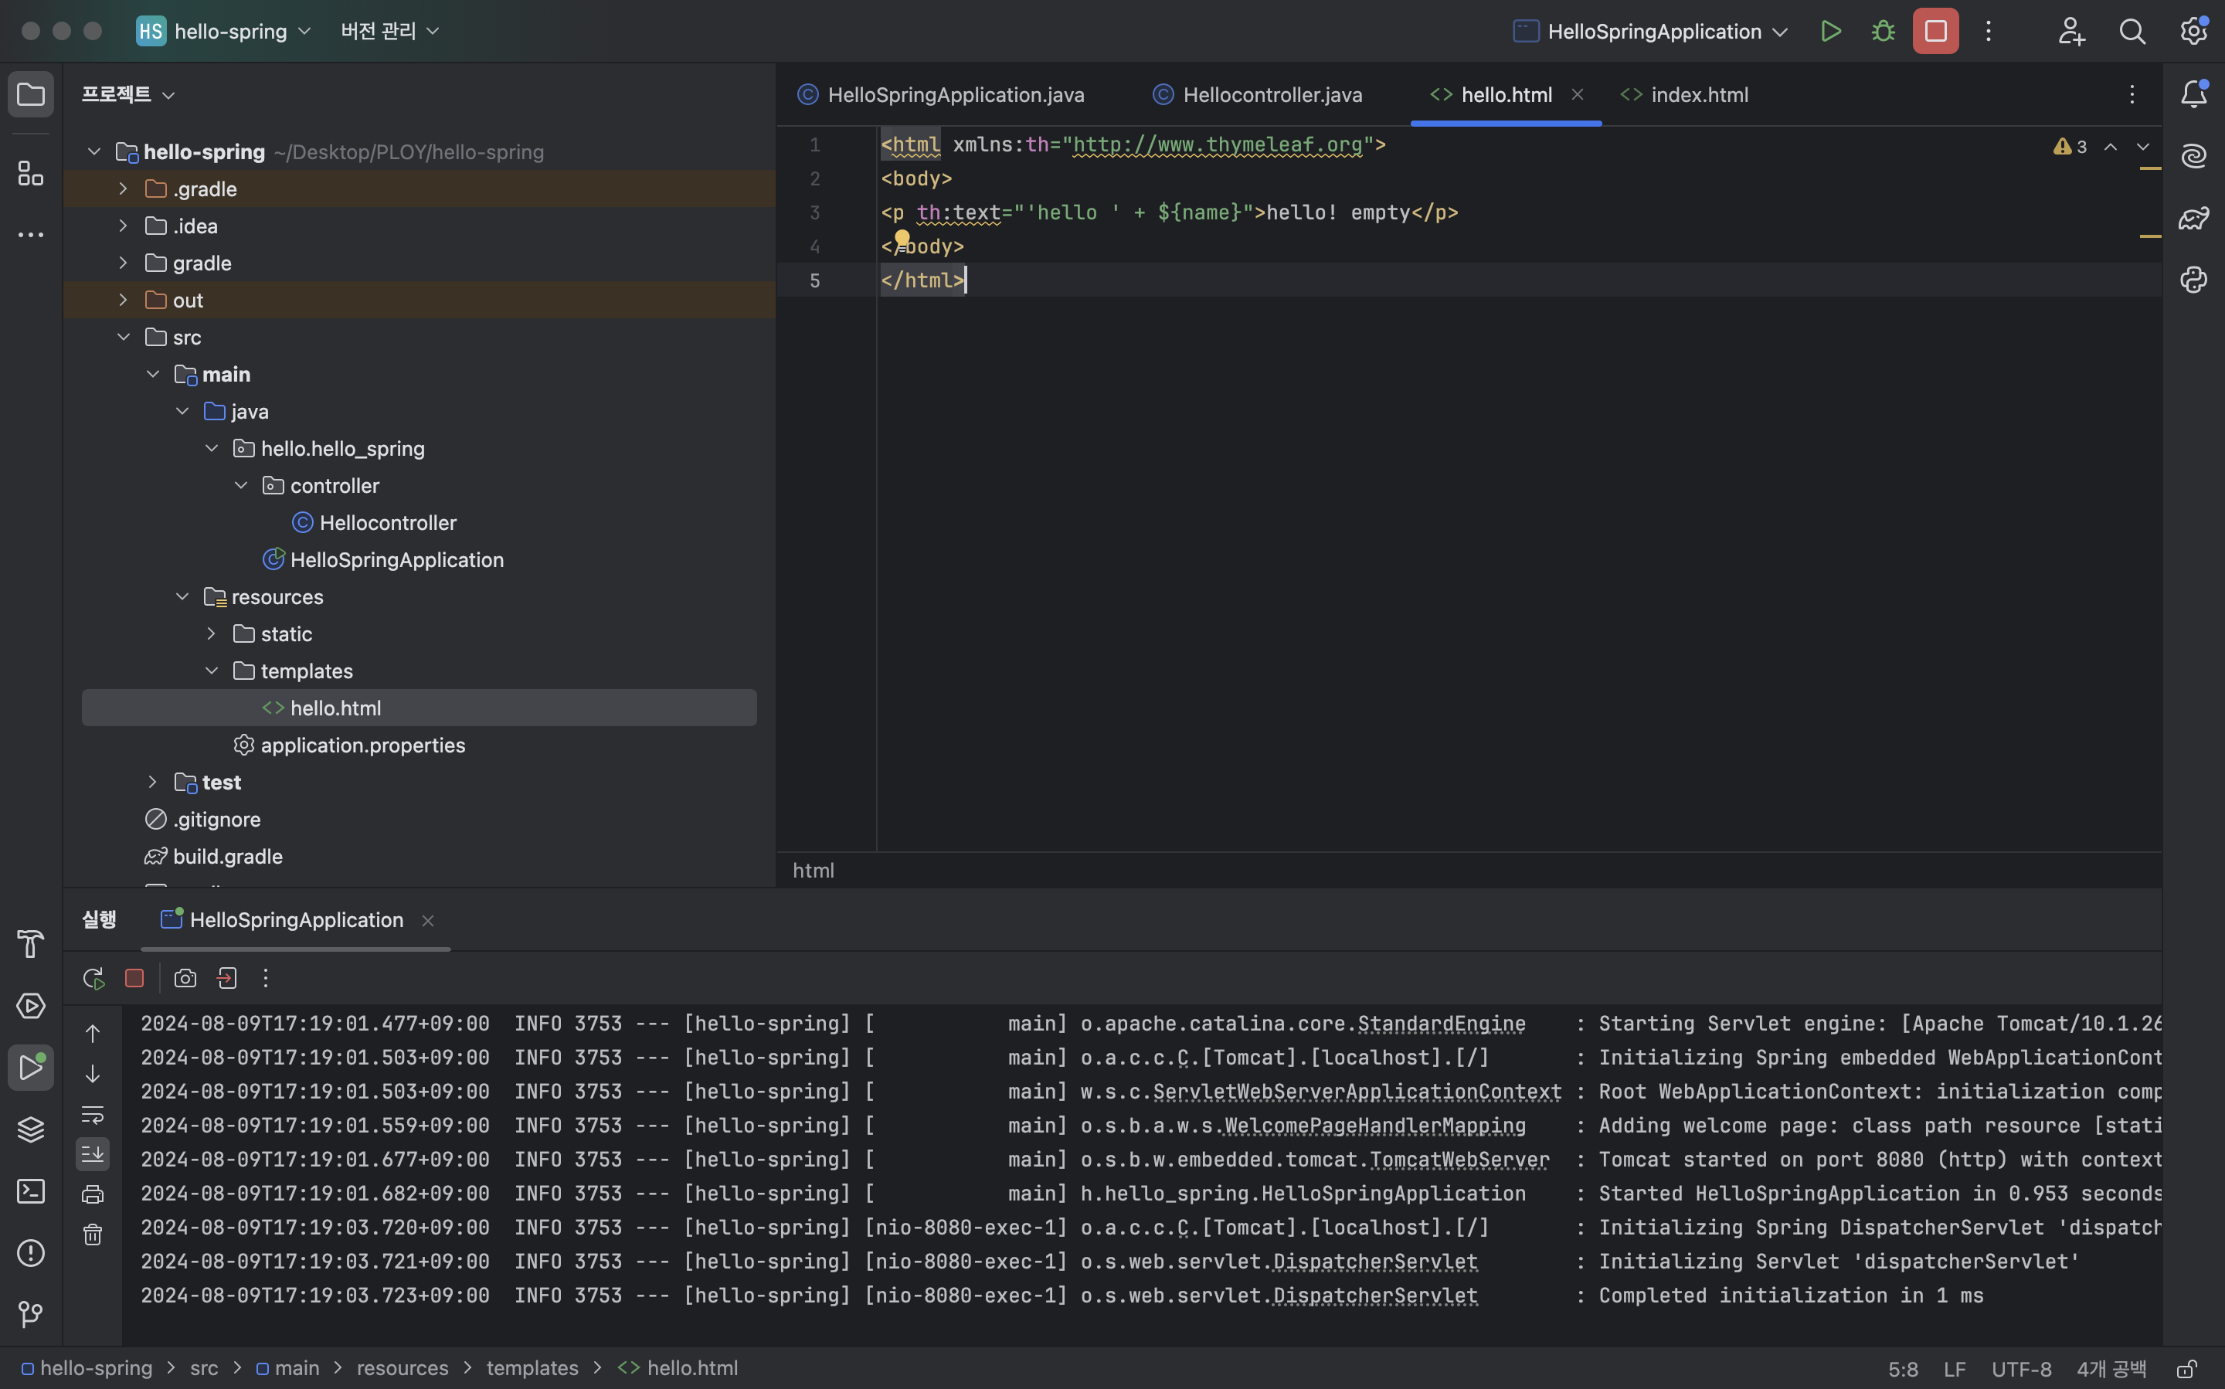Close the HelloSpringApplication run tab

tap(427, 921)
